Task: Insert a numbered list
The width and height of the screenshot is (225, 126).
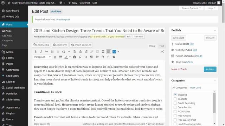Action: point(58,52)
